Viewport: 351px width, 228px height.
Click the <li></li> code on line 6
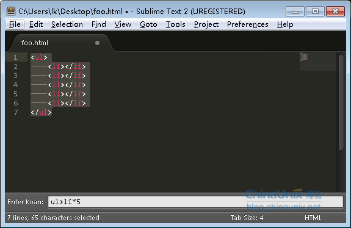[x=67, y=103]
